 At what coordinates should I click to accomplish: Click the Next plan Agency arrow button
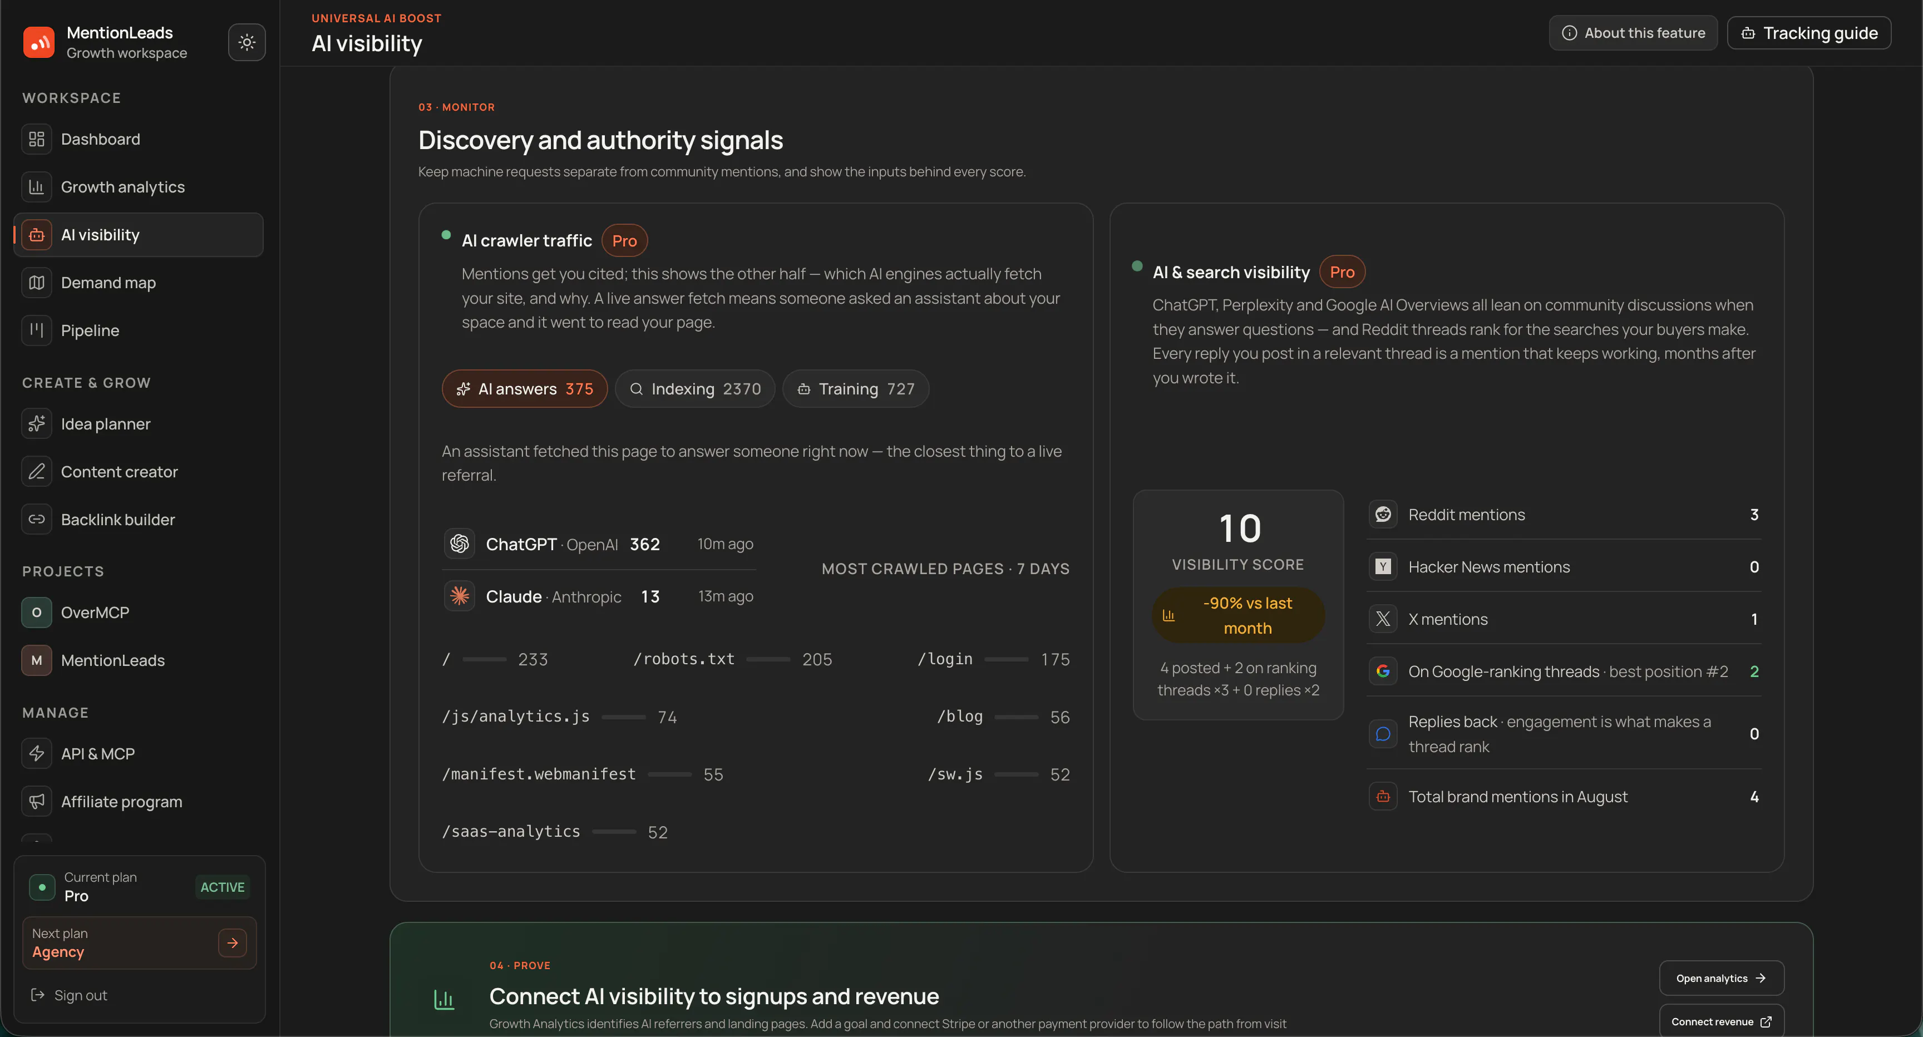[x=232, y=943]
